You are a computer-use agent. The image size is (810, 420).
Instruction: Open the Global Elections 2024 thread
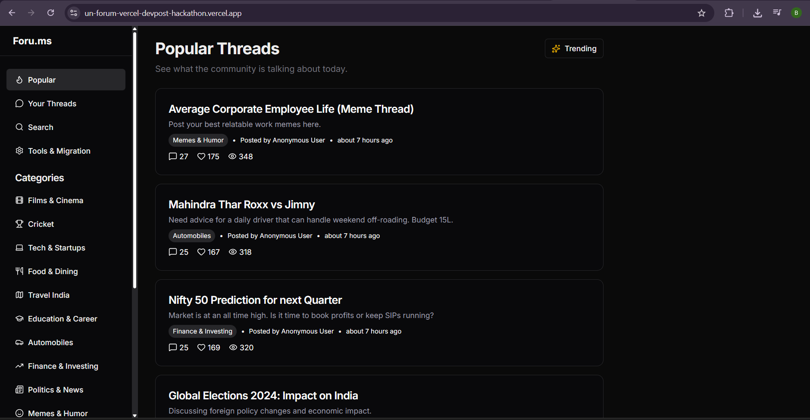pyautogui.click(x=263, y=395)
